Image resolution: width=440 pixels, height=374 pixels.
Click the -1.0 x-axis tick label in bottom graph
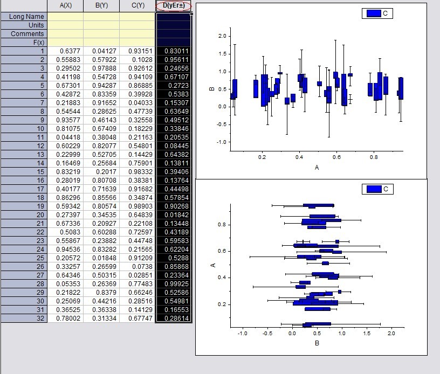(243, 334)
